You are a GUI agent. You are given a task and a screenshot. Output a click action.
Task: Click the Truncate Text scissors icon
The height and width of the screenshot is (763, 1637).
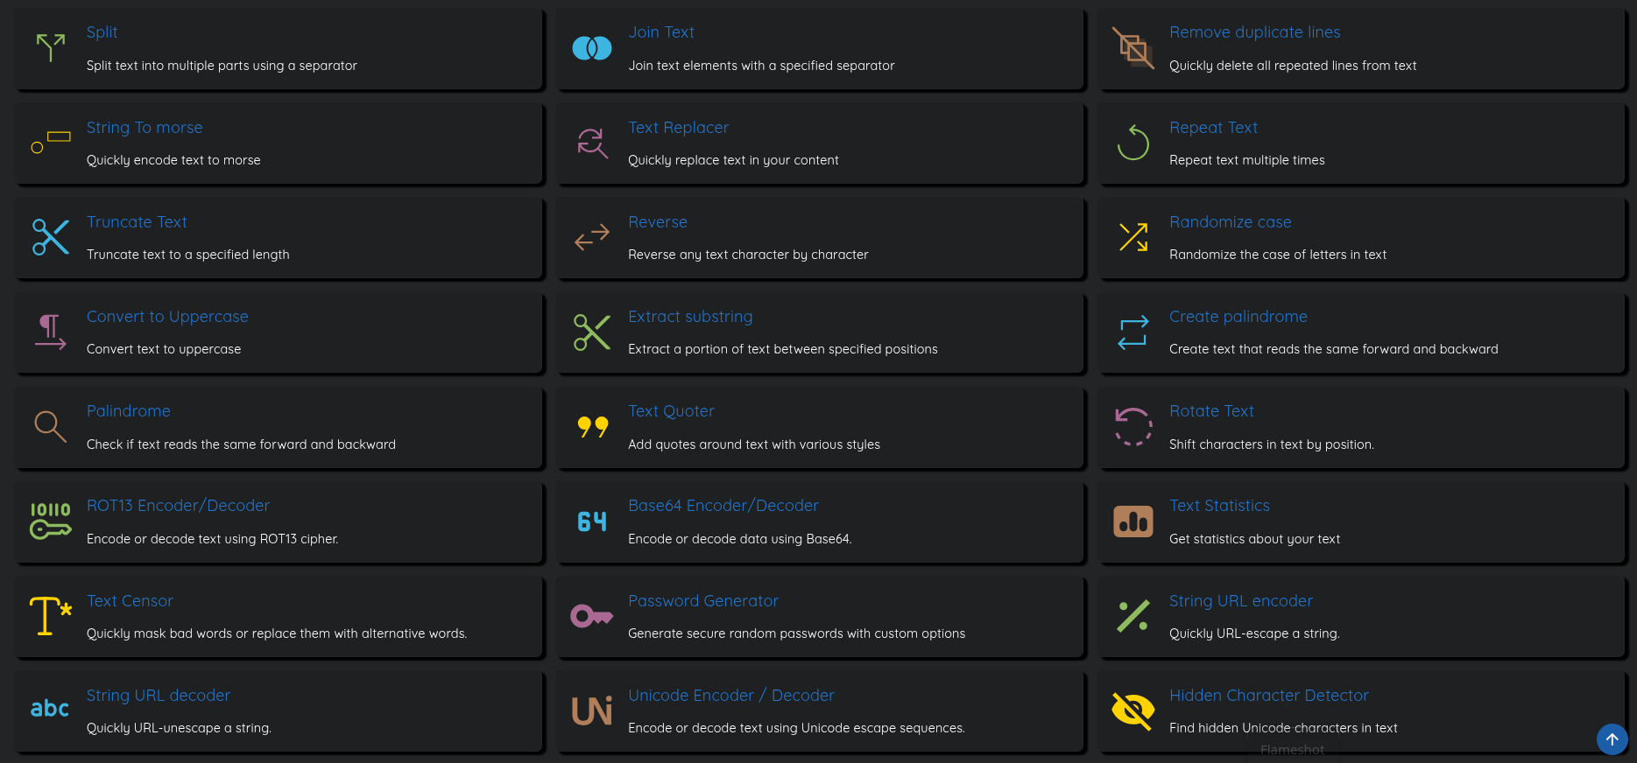51,237
